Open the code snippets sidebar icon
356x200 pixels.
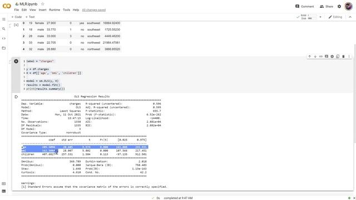point(4,38)
